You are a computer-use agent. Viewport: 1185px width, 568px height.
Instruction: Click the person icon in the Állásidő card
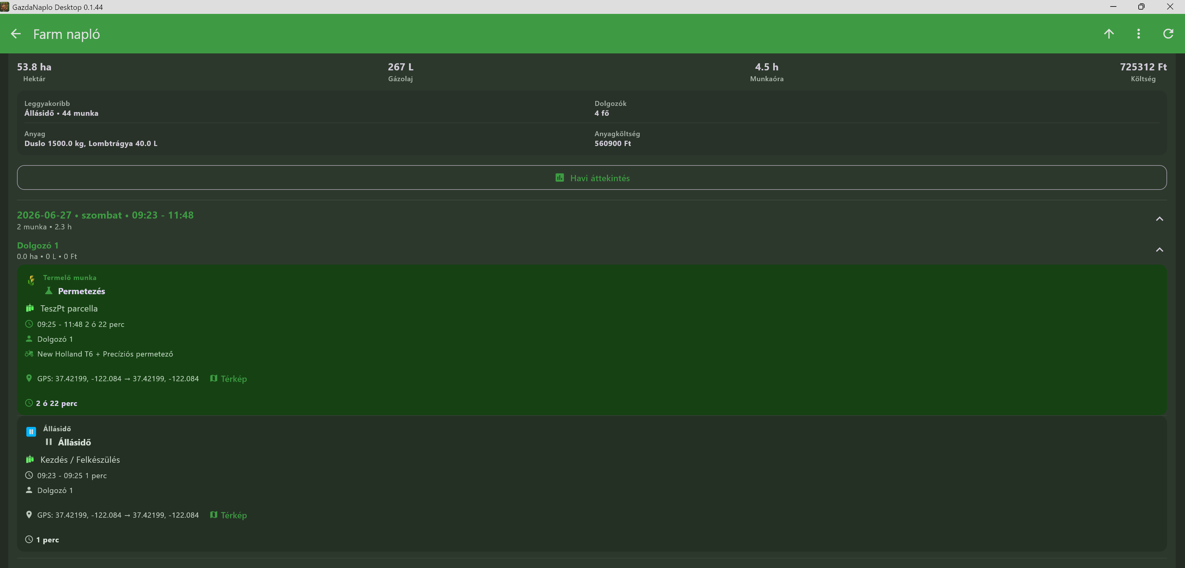coord(29,490)
